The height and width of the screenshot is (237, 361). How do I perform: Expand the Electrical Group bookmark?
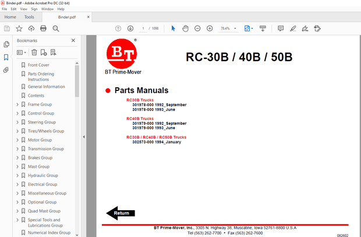pos(17,185)
